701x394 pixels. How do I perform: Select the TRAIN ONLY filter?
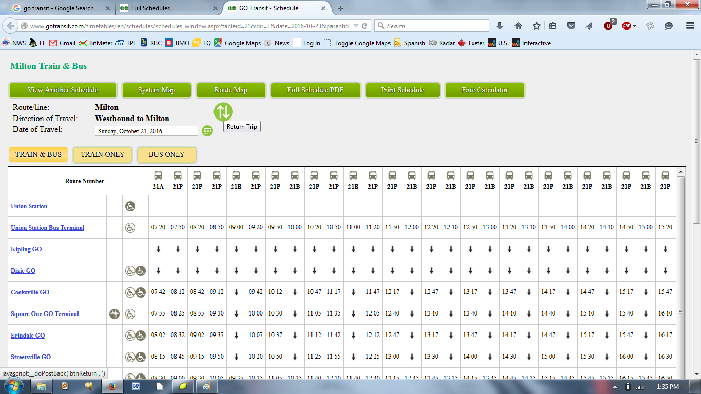pos(103,154)
